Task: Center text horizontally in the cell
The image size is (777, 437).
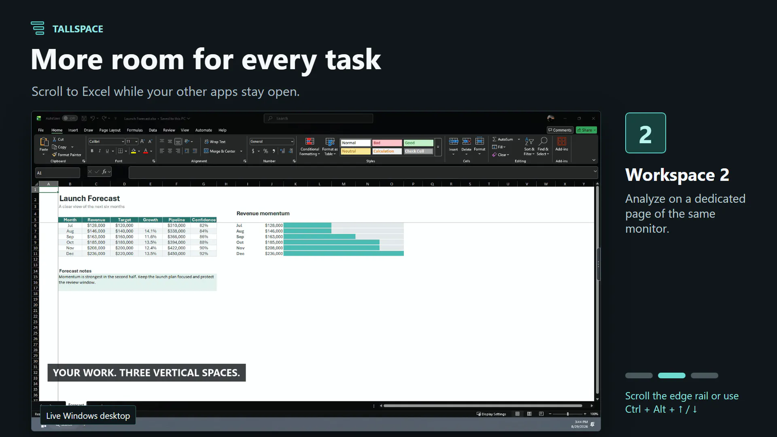Action: [170, 151]
